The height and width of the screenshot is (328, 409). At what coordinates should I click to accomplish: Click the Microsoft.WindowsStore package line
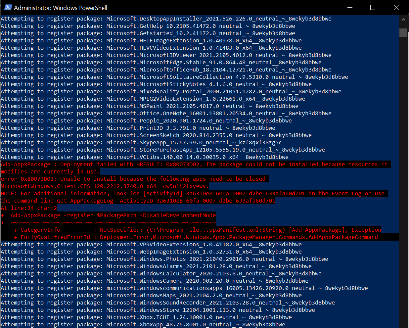tap(158, 310)
